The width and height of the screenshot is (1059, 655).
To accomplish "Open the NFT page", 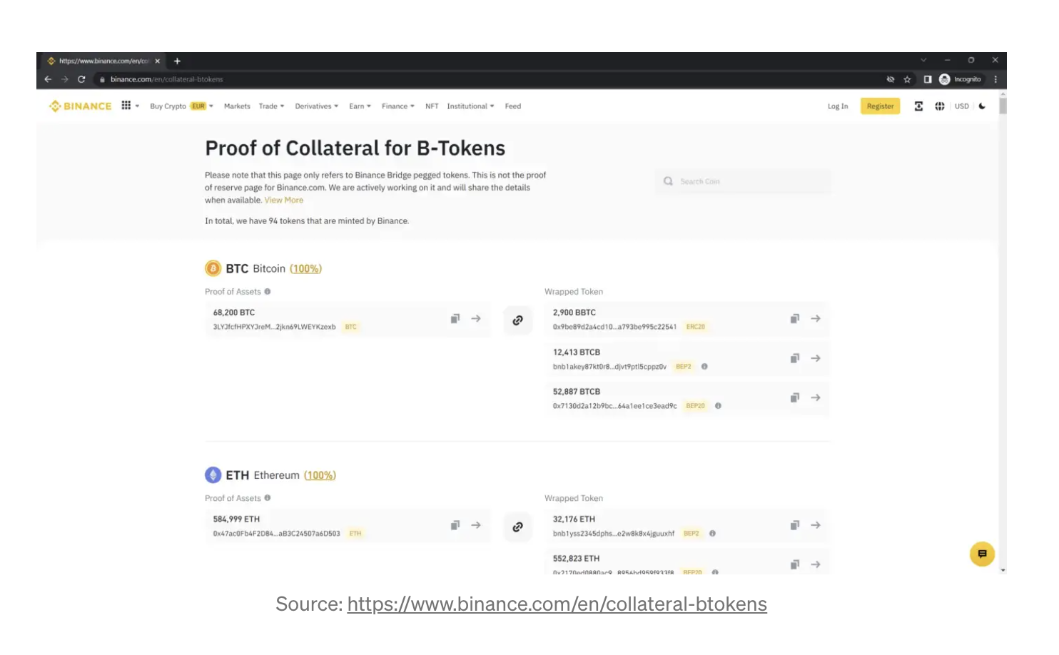I will 432,106.
